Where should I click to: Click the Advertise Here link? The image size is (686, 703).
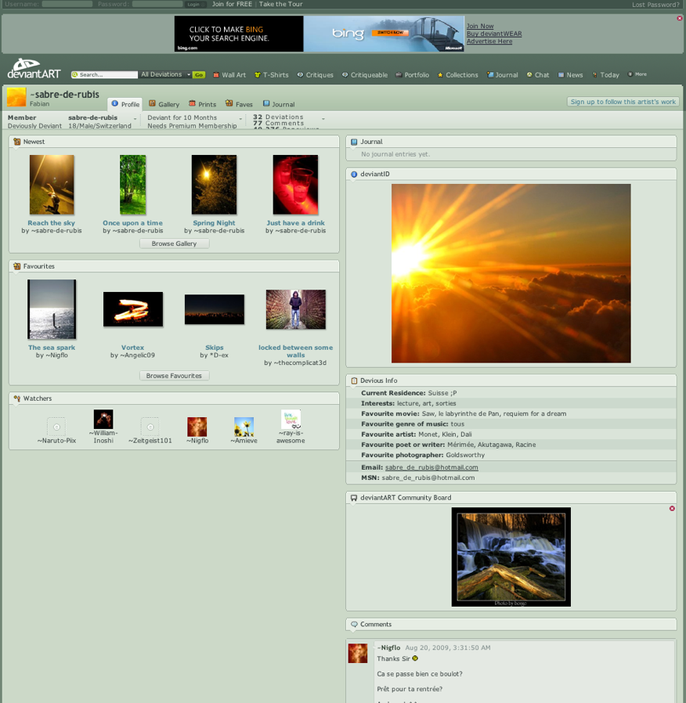point(489,41)
